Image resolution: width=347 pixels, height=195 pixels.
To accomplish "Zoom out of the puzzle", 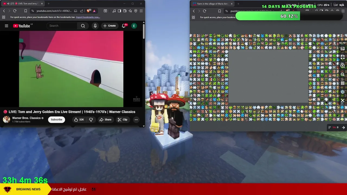I will pos(343,74).
